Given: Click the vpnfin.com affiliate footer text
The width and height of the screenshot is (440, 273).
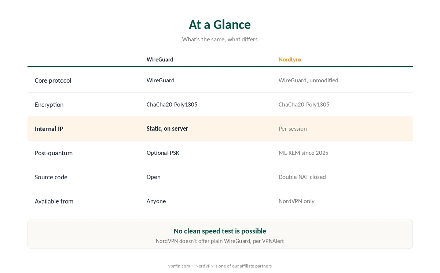Looking at the screenshot, I should 220,266.
